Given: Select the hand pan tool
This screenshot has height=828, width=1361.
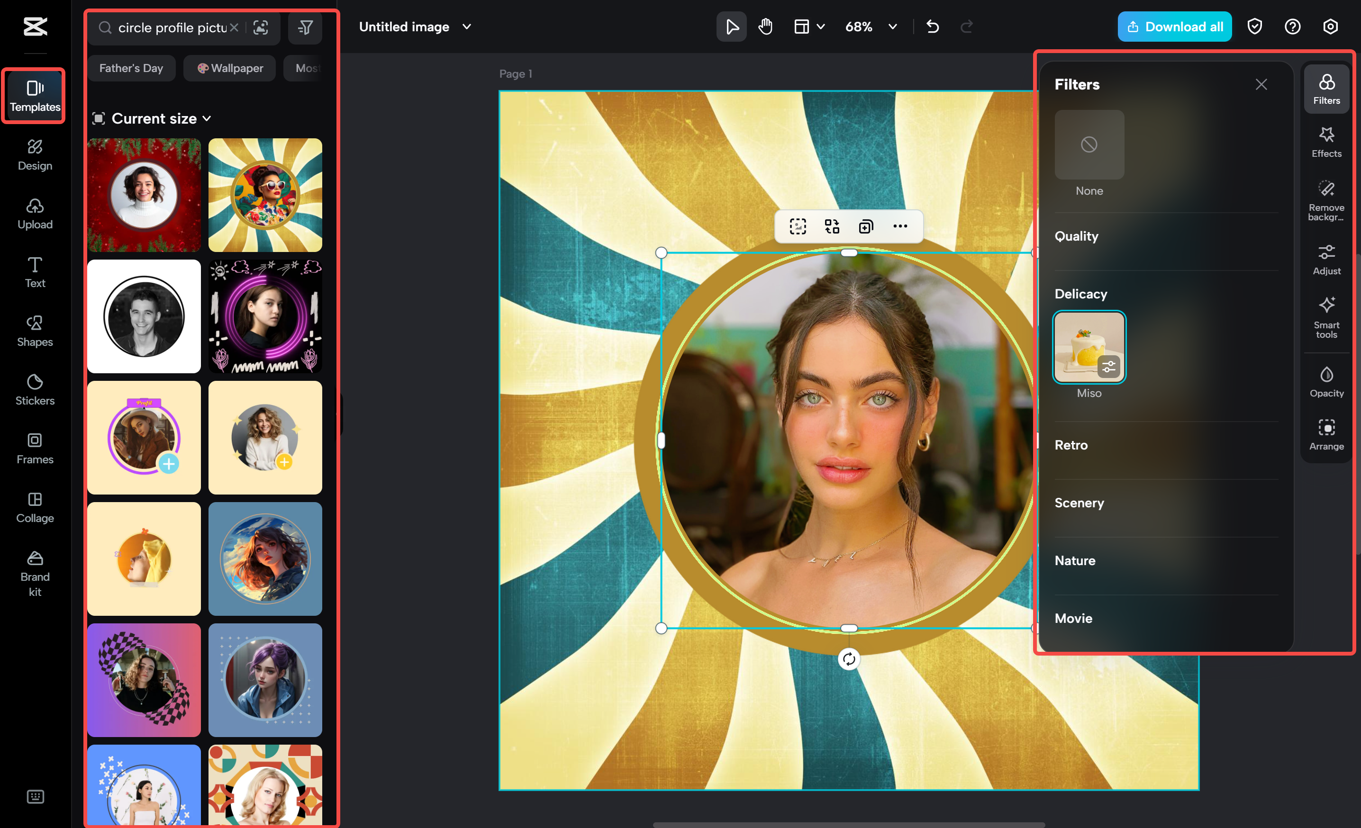Looking at the screenshot, I should click(x=765, y=26).
